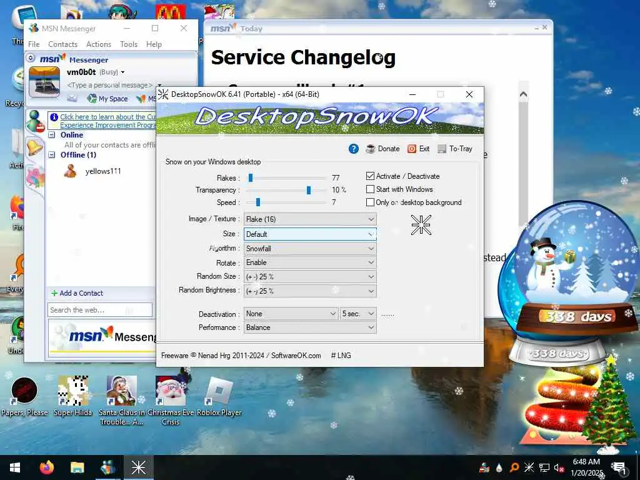Click the DesktopSnowOK snowflake tray icon
This screenshot has width=640, height=480.
[529, 467]
